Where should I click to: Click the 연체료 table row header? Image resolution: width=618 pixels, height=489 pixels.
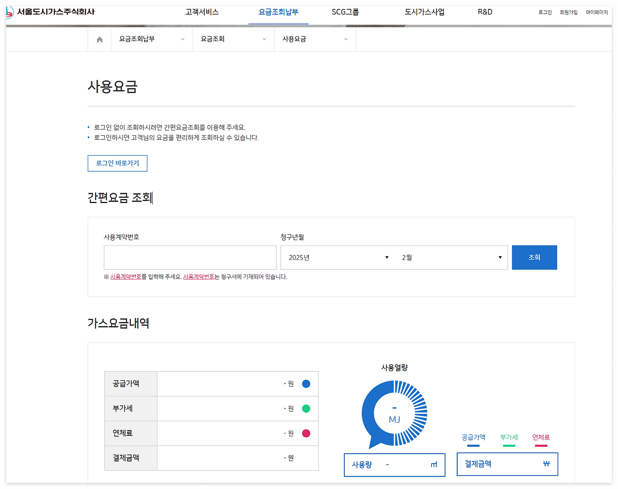131,433
